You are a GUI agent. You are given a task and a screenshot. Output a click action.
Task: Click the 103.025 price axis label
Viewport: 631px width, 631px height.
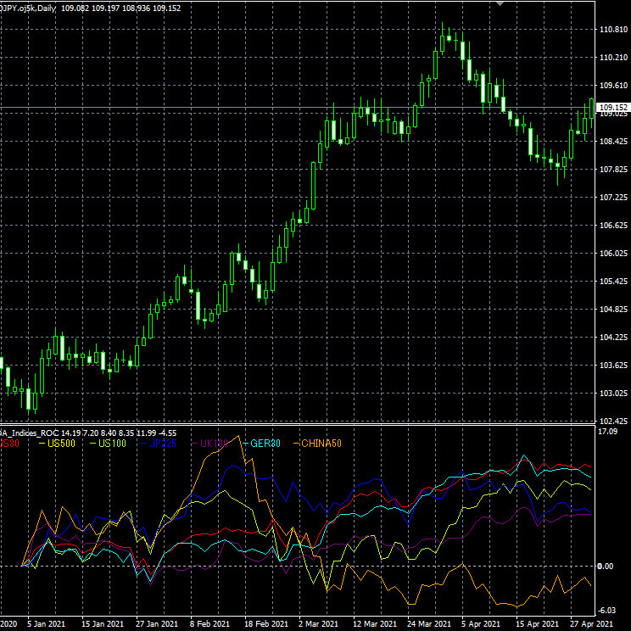point(613,394)
